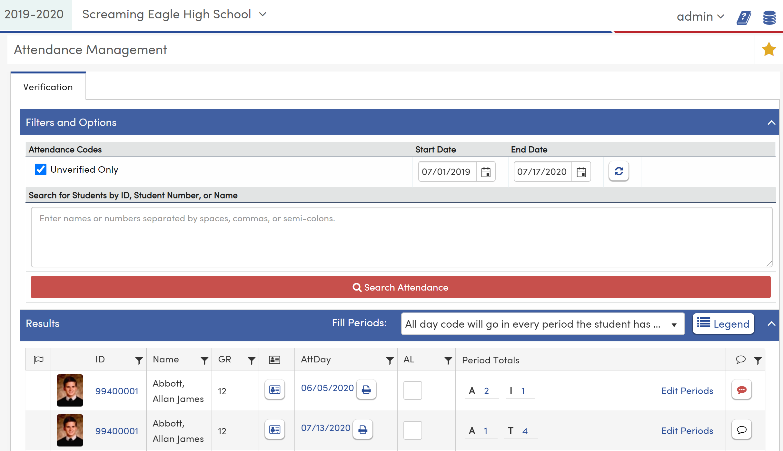Open the admin user menu
783x451 pixels.
(x=700, y=16)
